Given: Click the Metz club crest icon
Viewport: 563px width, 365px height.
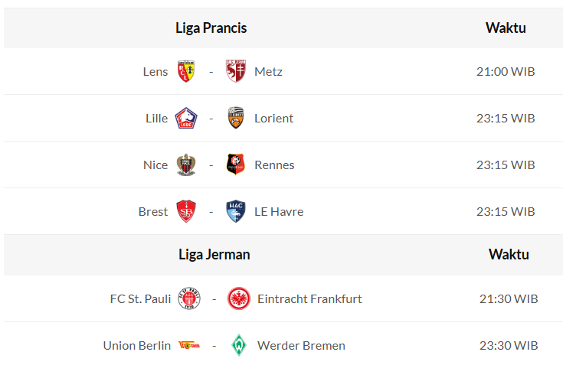Looking at the screenshot, I should pos(236,71).
